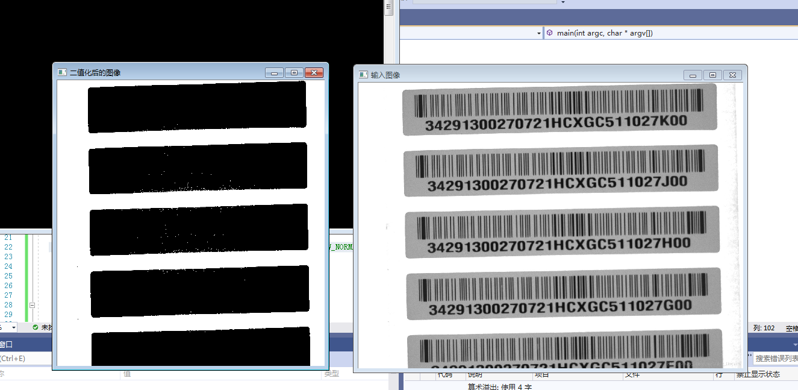Click barcode label ending in 027H00
The height and width of the screenshot is (390, 798).
click(562, 232)
